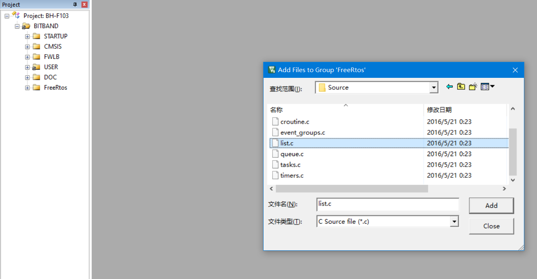The image size is (537, 279).
Task: Select event_groups.c in the file list
Action: pyautogui.click(x=303, y=132)
